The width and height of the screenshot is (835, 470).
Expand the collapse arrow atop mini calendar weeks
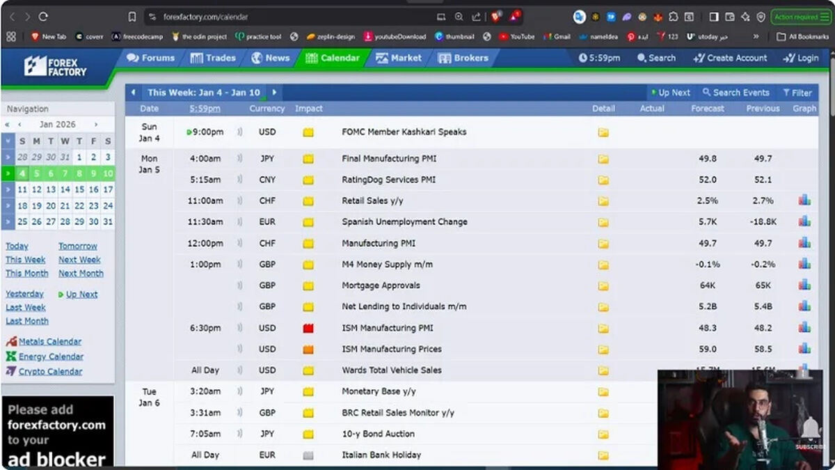pyautogui.click(x=8, y=141)
